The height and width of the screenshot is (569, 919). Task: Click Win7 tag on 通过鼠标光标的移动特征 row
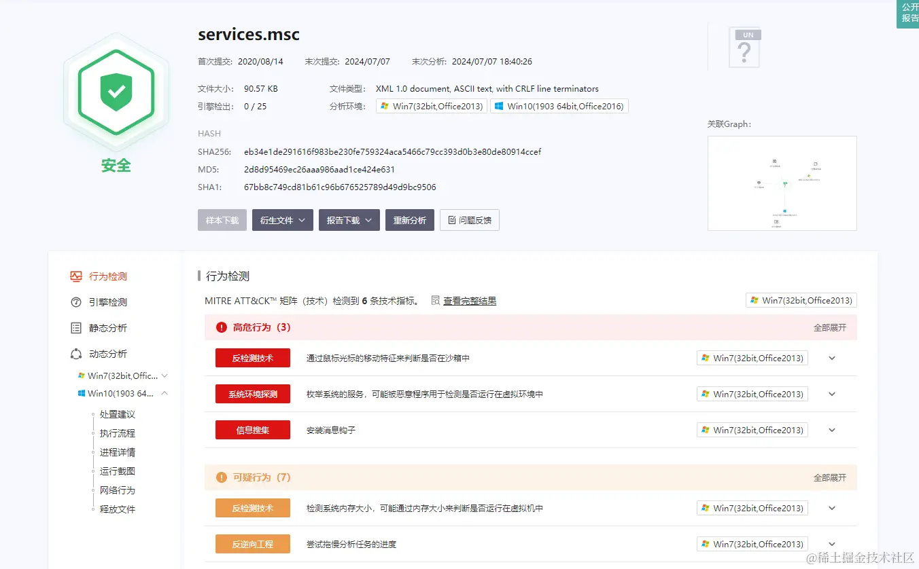(x=752, y=358)
